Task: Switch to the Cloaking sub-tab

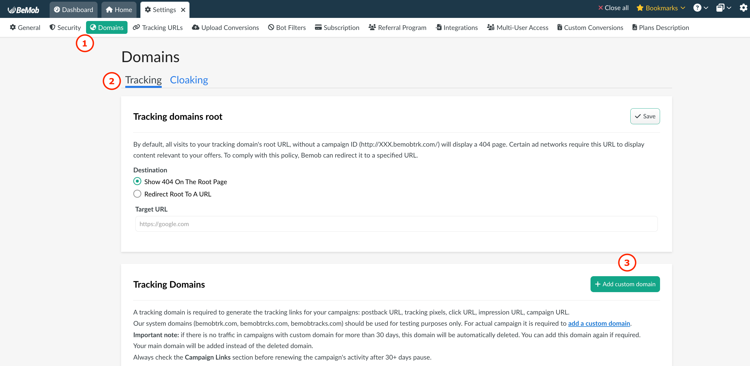Action: pos(189,80)
